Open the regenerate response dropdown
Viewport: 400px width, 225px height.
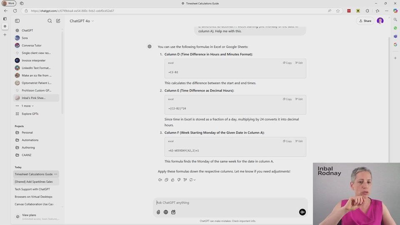click(192, 180)
